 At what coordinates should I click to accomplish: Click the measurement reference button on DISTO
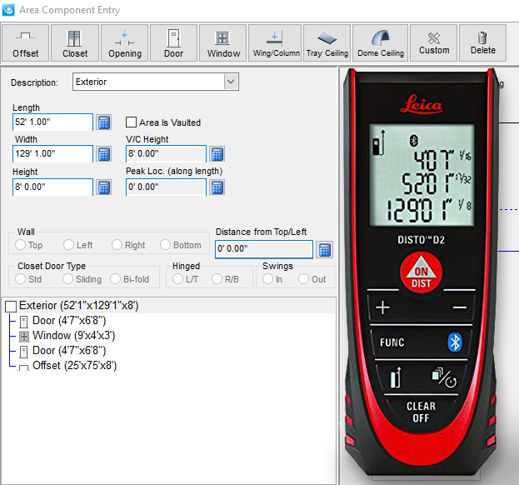396,377
